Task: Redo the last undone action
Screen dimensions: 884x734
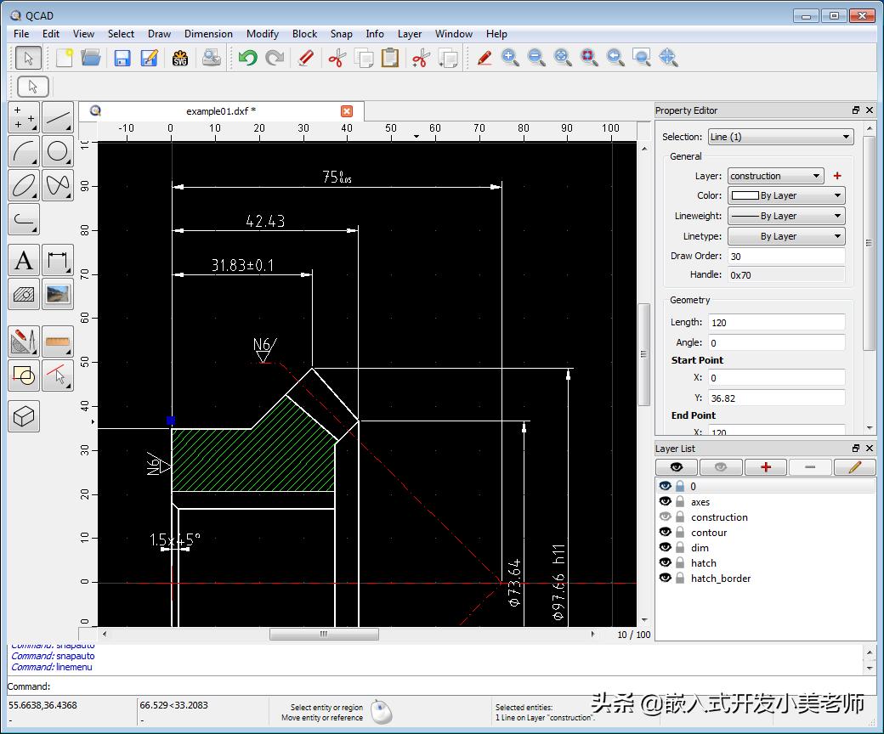Action: (275, 58)
